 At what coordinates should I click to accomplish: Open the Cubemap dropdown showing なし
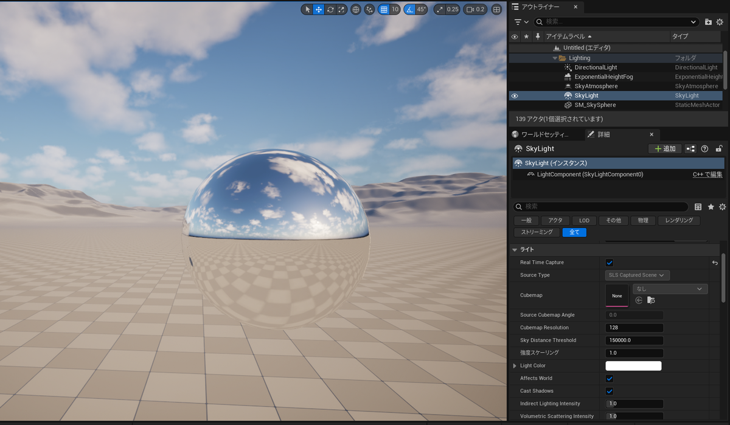[670, 288]
